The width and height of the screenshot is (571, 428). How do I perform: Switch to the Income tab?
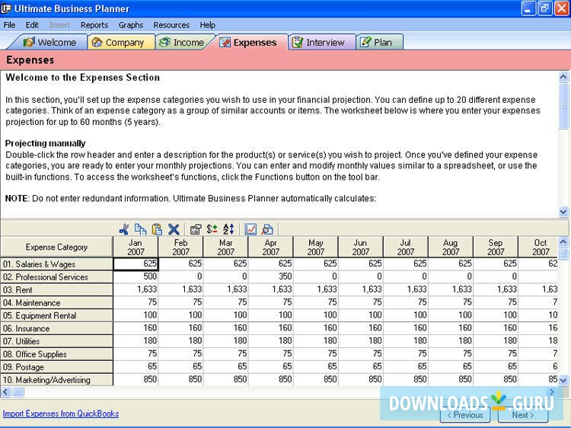click(185, 42)
